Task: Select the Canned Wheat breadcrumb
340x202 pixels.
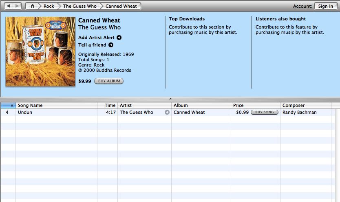Action: 121,6
